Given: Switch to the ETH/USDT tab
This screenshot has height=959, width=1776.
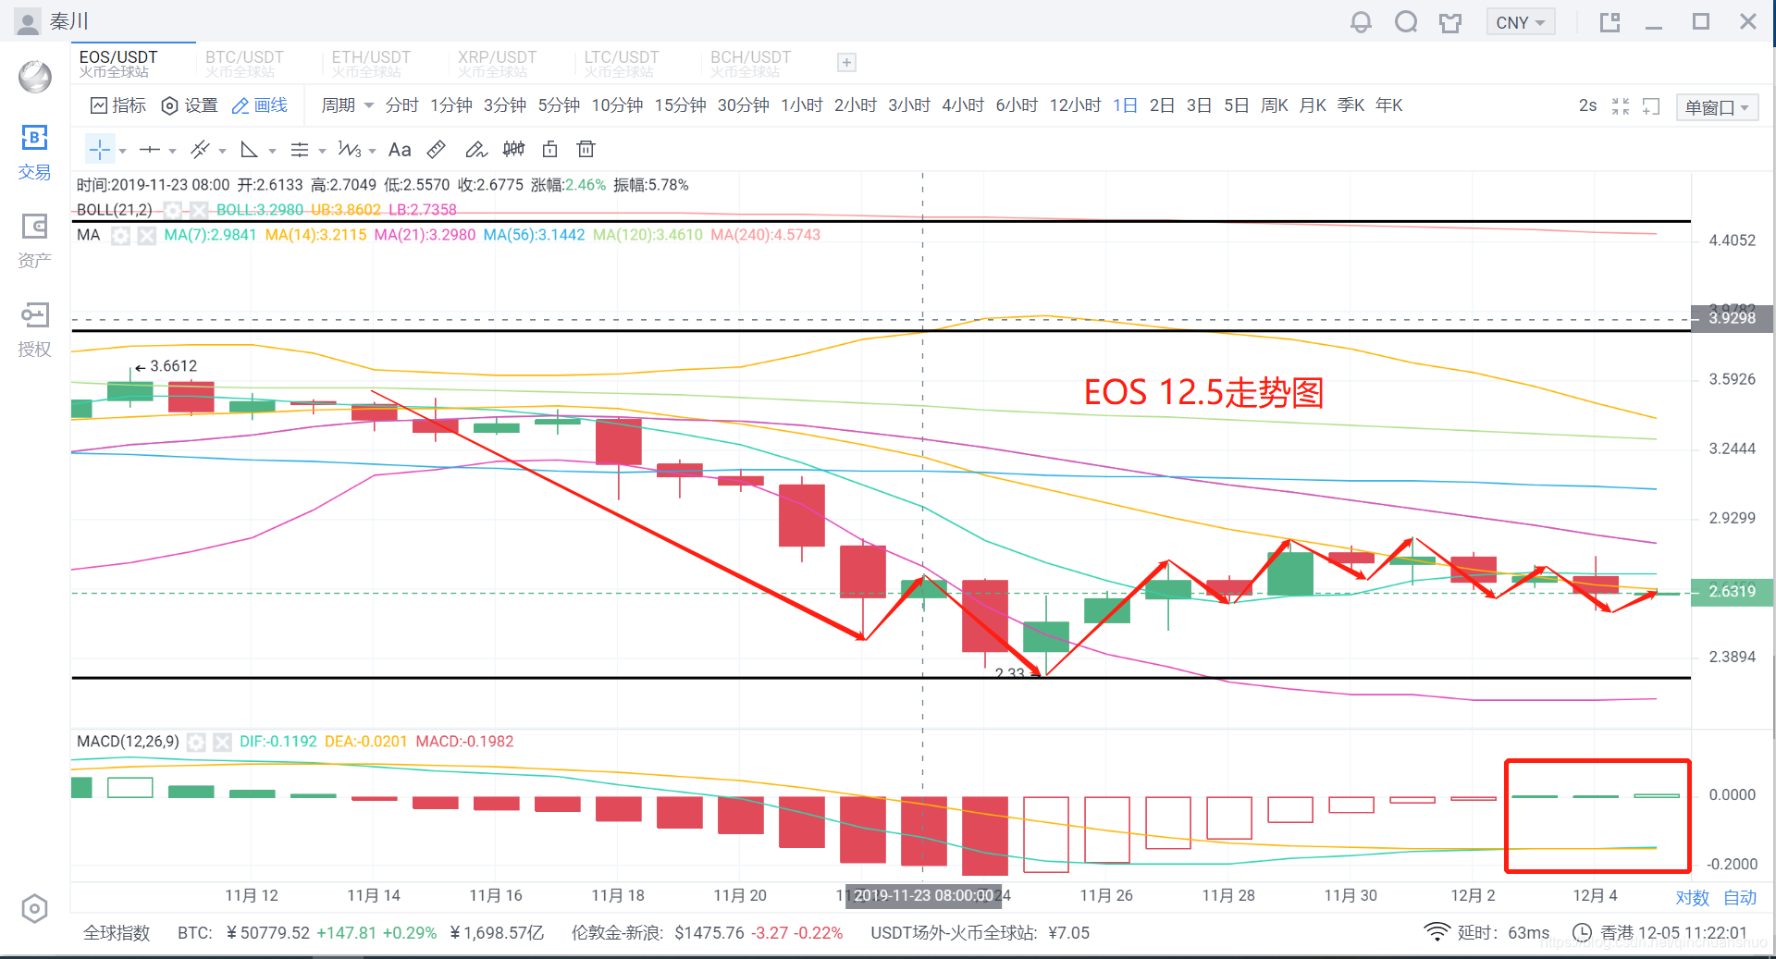Looking at the screenshot, I should click(x=371, y=63).
